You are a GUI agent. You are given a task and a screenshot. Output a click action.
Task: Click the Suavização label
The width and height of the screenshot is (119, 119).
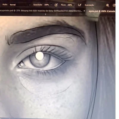point(90,5)
